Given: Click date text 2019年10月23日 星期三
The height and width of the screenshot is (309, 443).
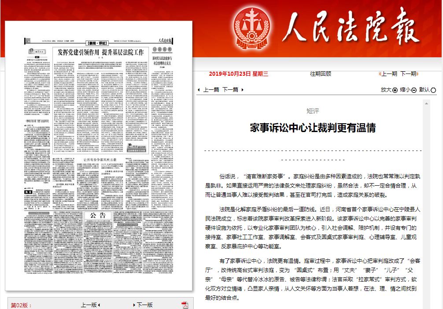Looking at the screenshot, I should [x=238, y=74].
